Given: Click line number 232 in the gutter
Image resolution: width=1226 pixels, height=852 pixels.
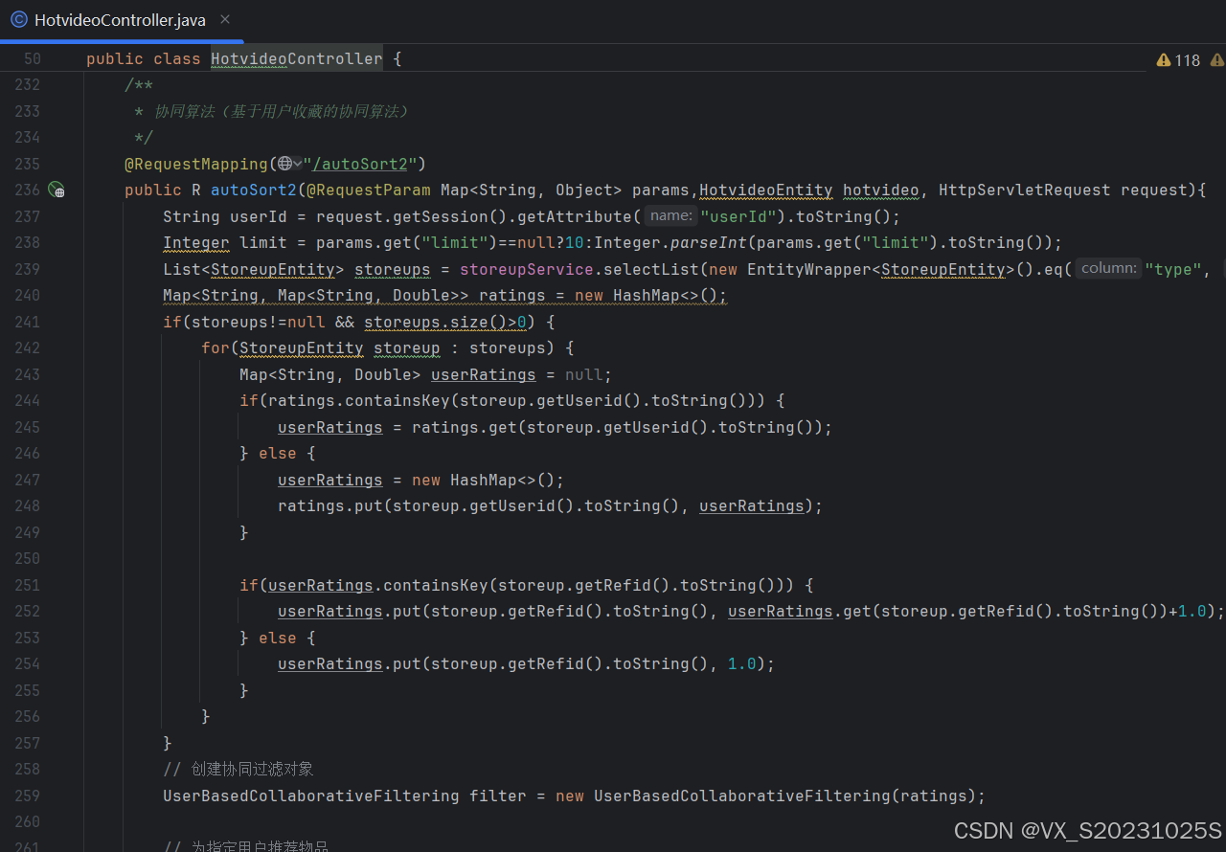Looking at the screenshot, I should [27, 85].
